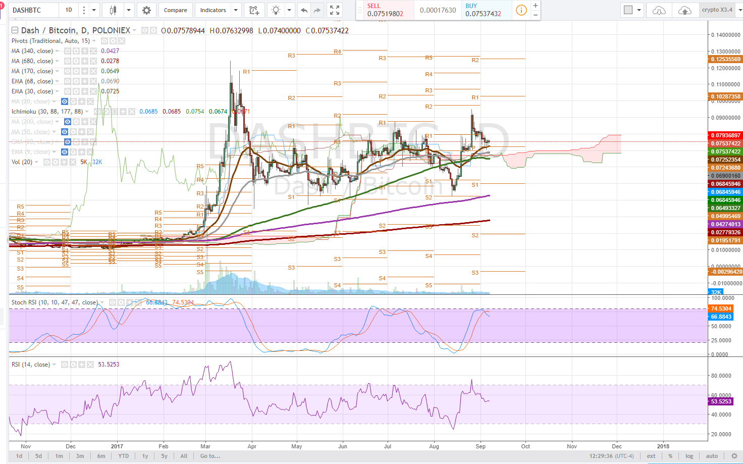Screen dimensions: 743x464
Task: Toggle fullscreen chart mode
Action: click(x=334, y=10)
